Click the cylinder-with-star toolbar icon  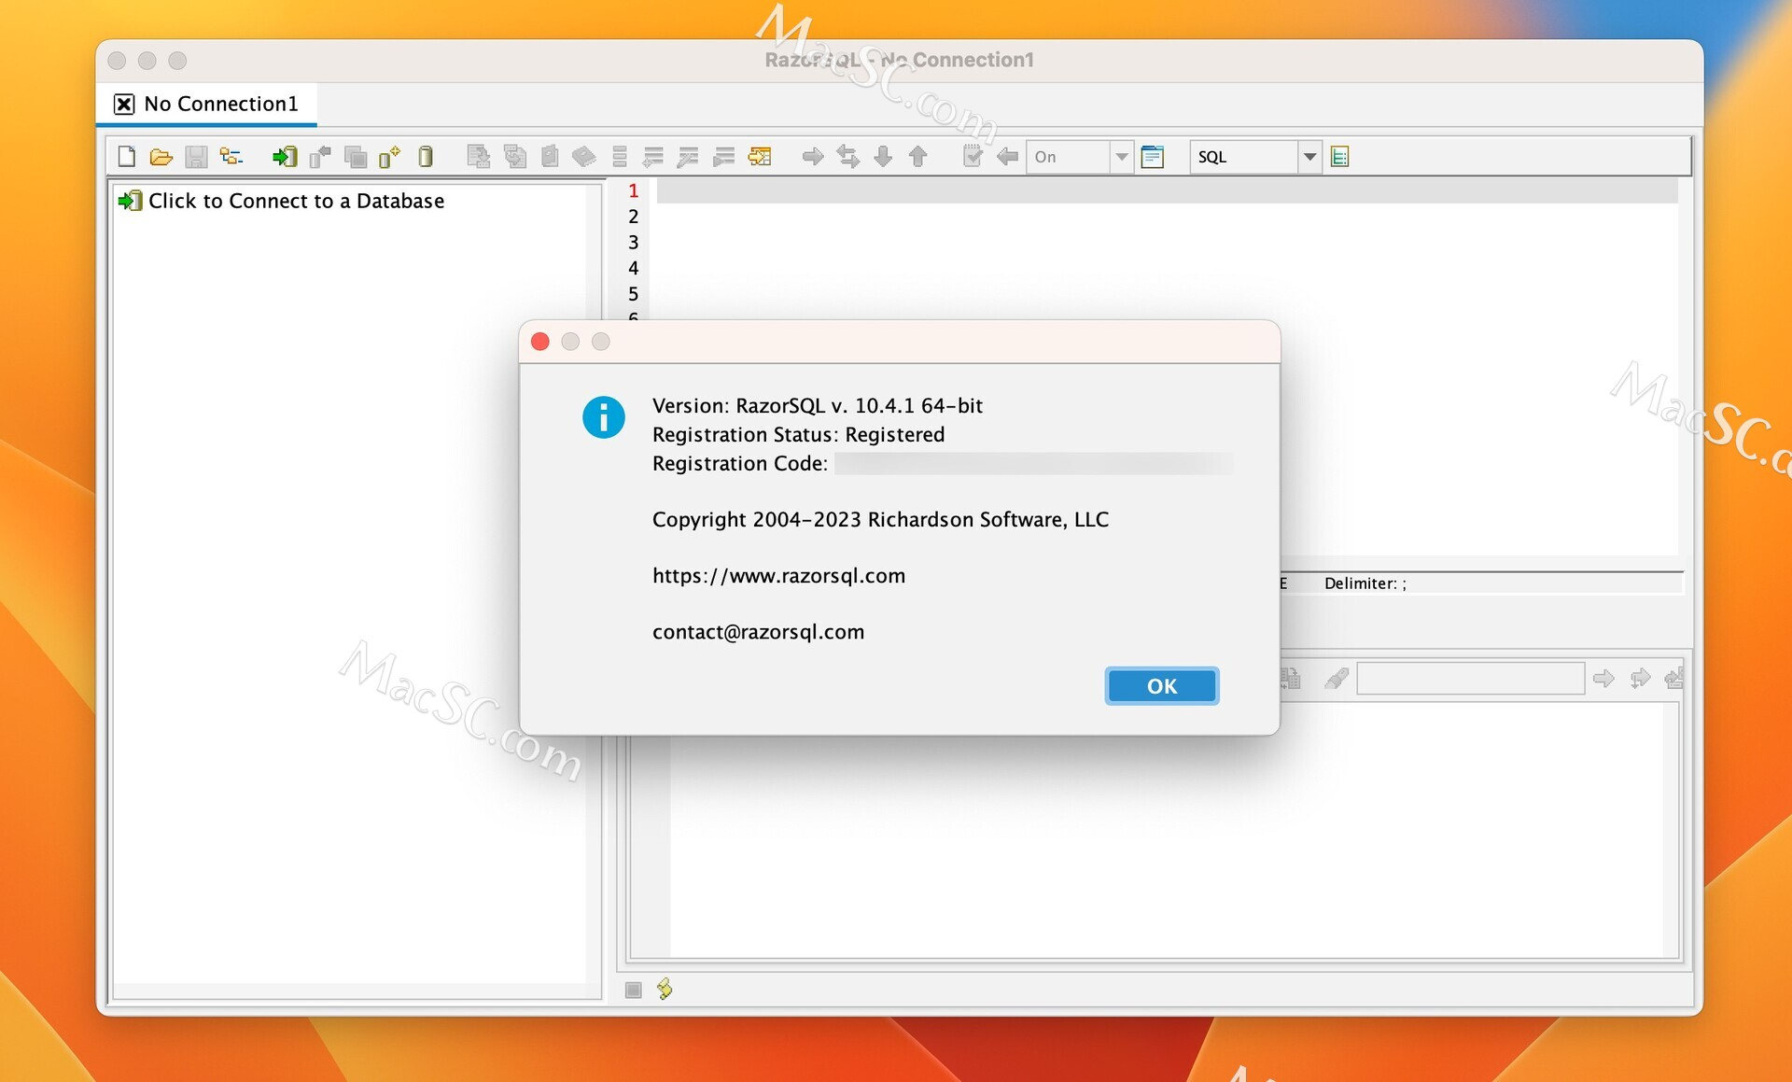389,157
